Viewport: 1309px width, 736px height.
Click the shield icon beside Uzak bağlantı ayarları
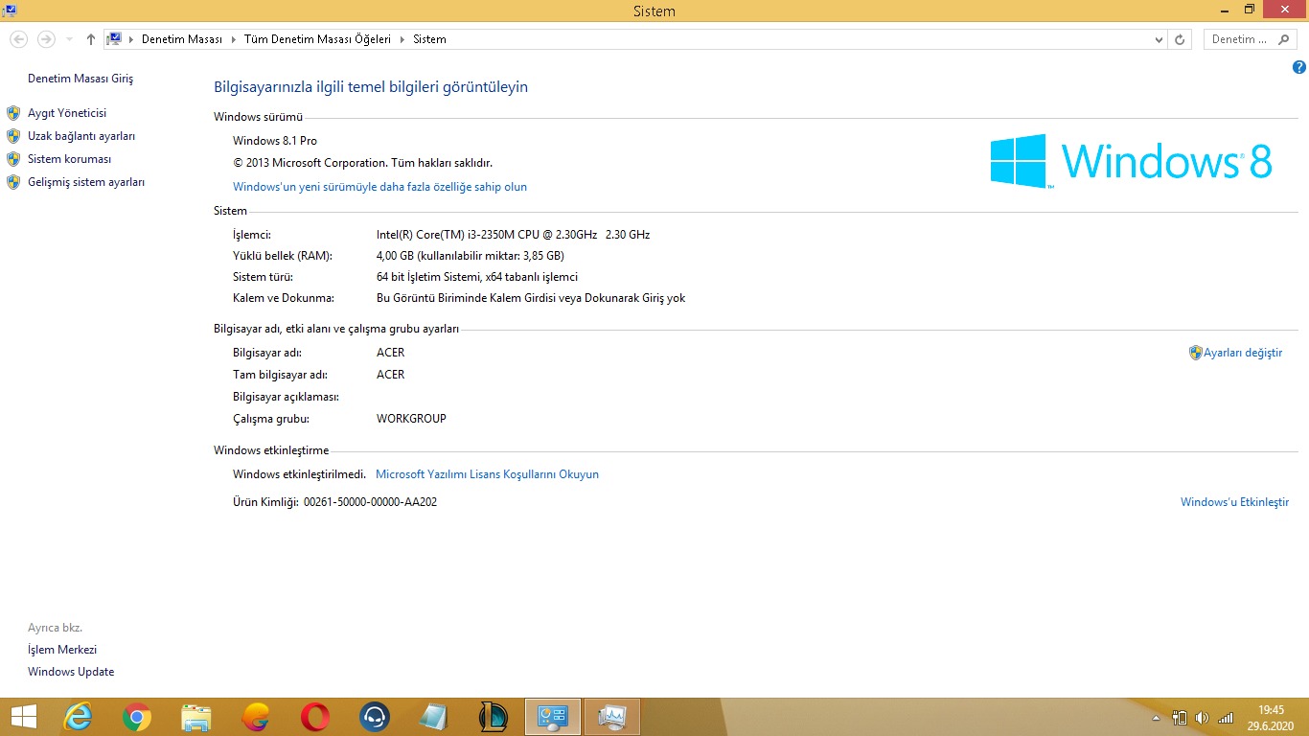[x=13, y=136]
